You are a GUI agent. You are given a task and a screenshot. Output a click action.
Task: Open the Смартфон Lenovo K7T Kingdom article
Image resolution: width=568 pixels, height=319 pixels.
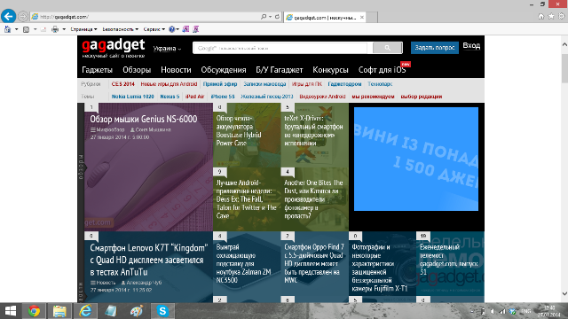149,260
